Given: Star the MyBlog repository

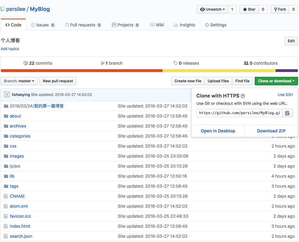Looking at the screenshot, I should click(249, 9).
